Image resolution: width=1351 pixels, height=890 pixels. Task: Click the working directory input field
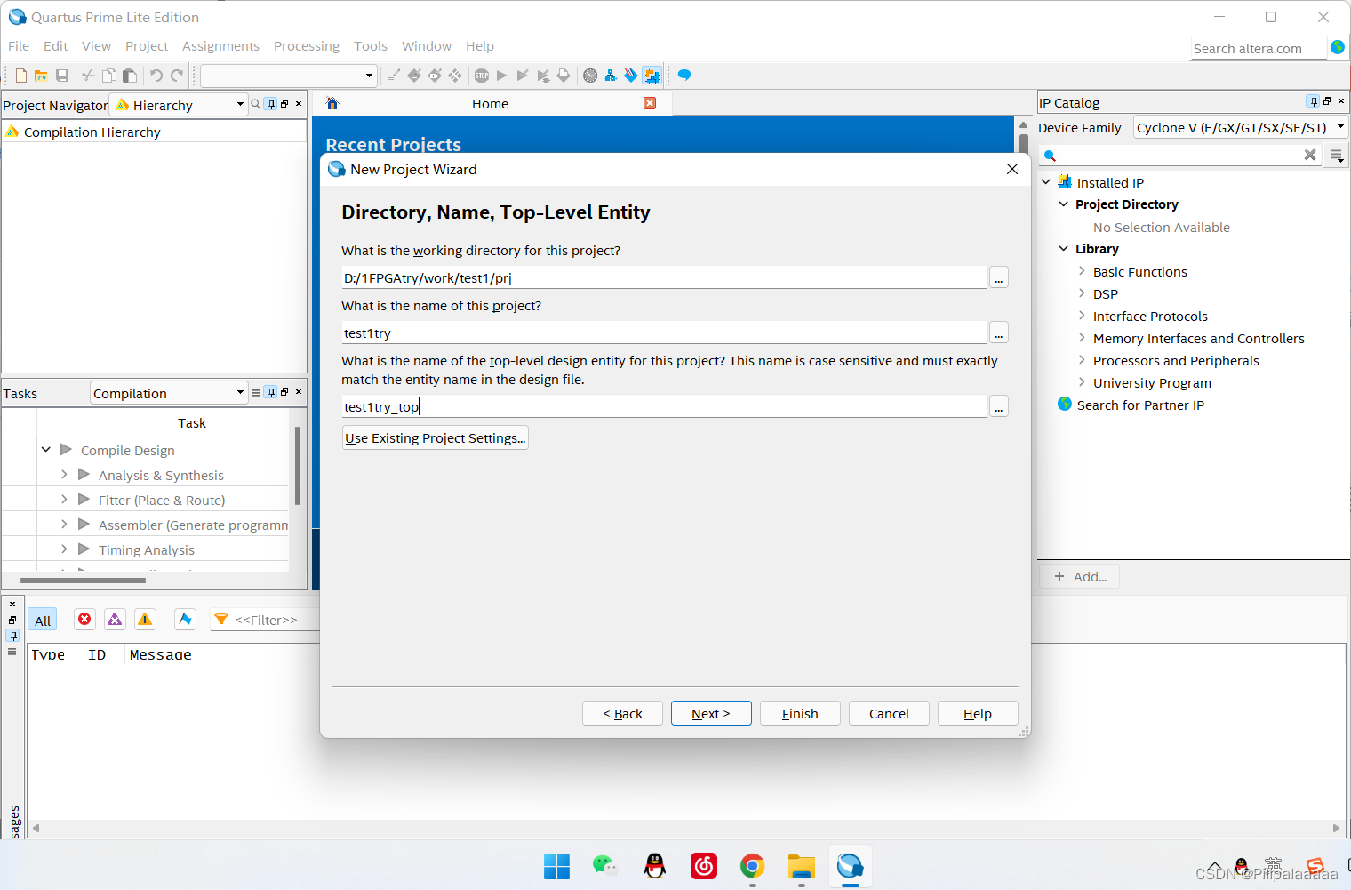tap(664, 277)
